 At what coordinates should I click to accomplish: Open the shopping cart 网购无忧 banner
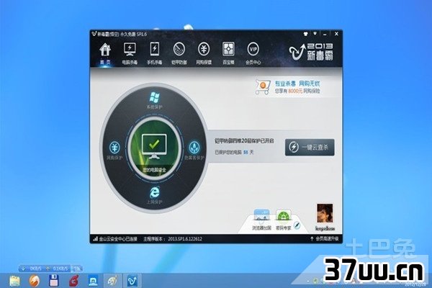click(289, 87)
